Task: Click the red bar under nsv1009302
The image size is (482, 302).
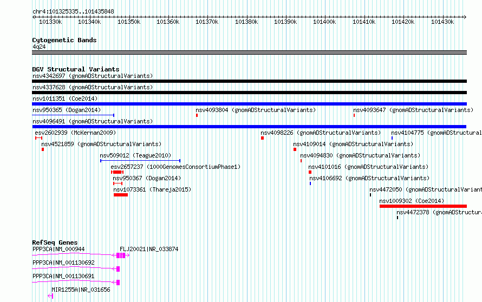Action: (x=423, y=206)
